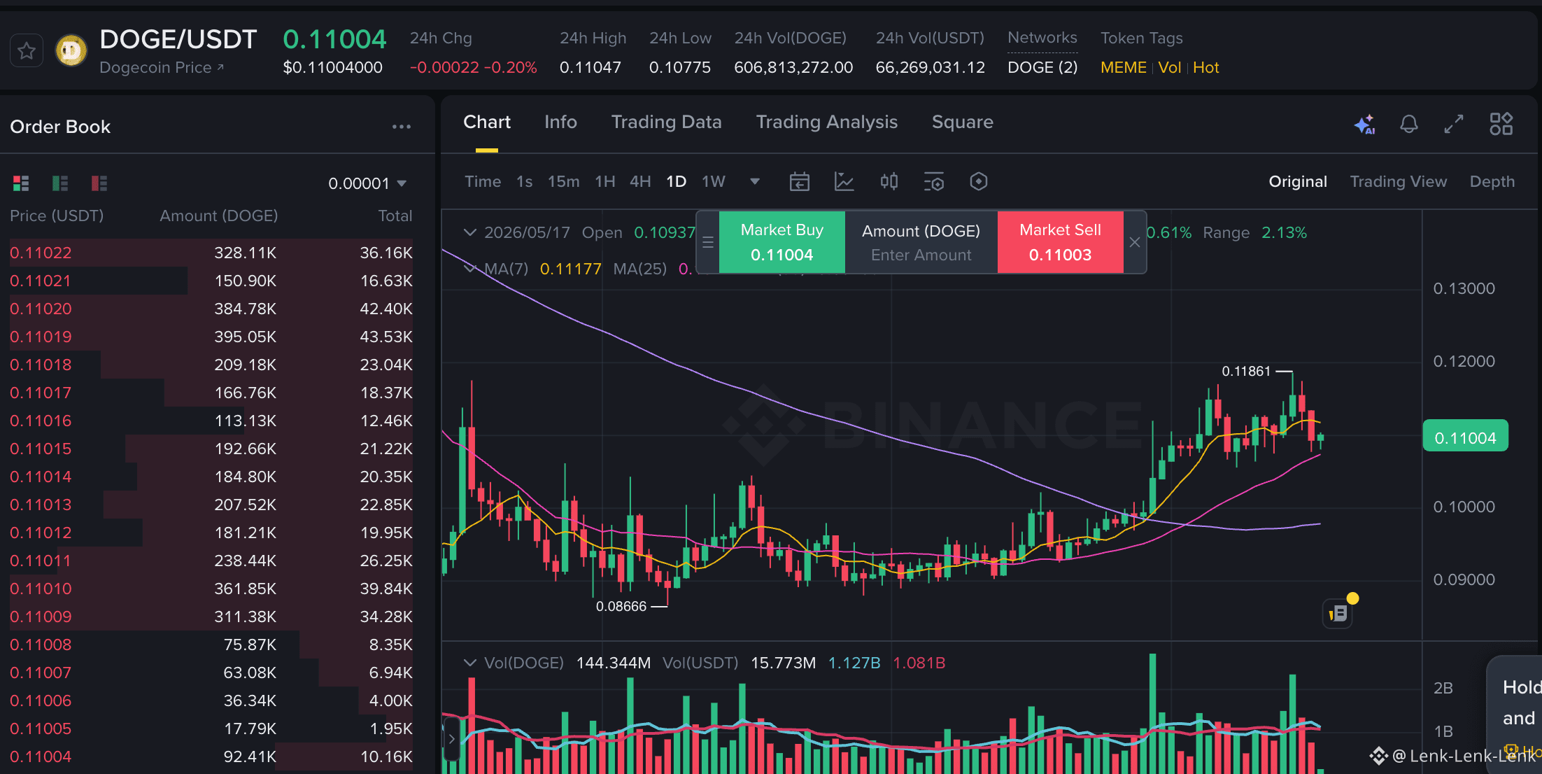1542x774 pixels.
Task: Click the current price label 0.11004 on axis
Action: click(x=1466, y=437)
